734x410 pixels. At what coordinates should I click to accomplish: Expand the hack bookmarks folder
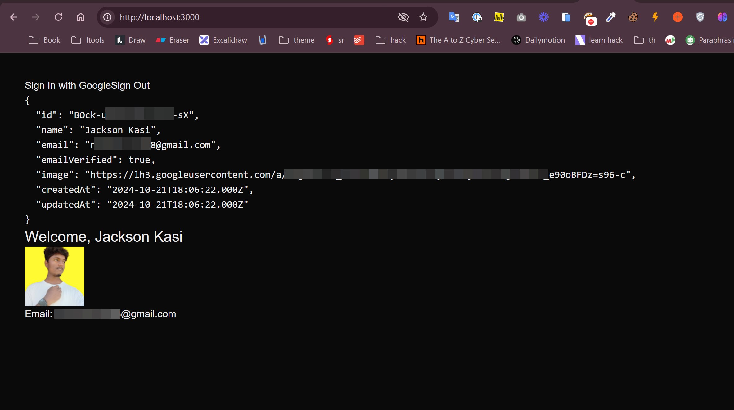coord(390,40)
